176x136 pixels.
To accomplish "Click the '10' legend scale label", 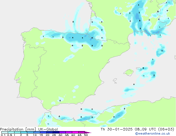I will tap(35, 135).
